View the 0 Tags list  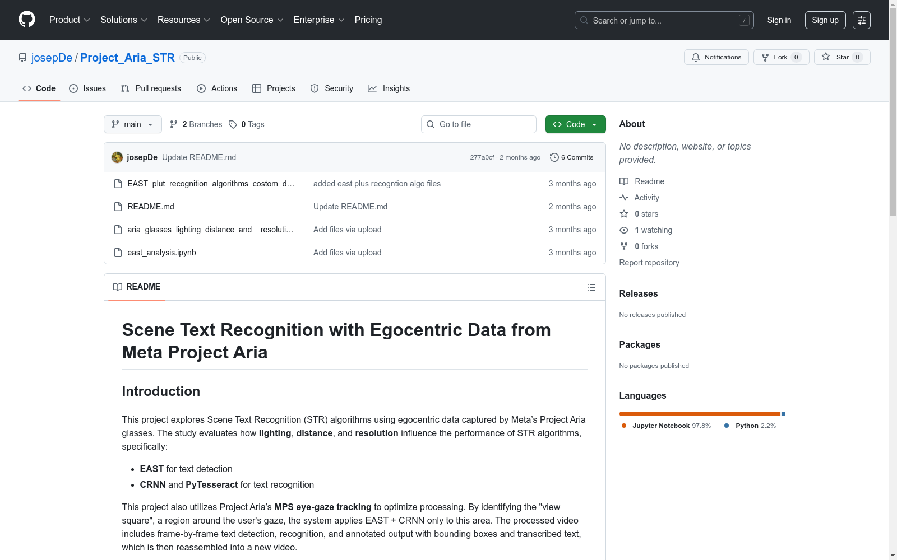247,124
